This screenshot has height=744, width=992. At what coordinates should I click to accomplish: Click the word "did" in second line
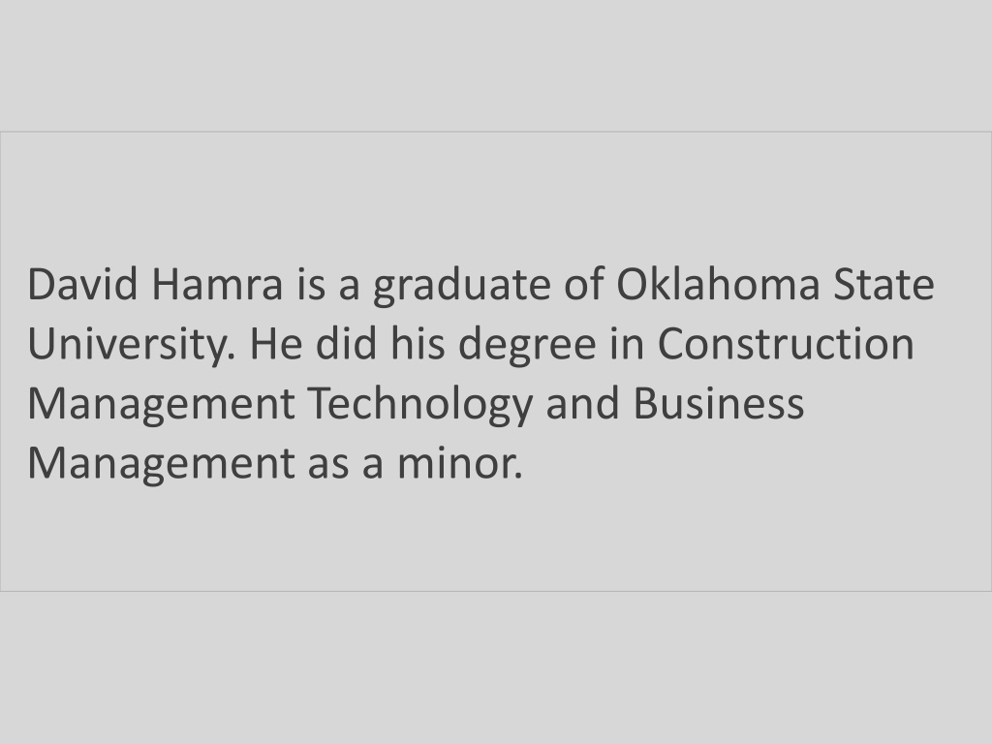click(346, 343)
